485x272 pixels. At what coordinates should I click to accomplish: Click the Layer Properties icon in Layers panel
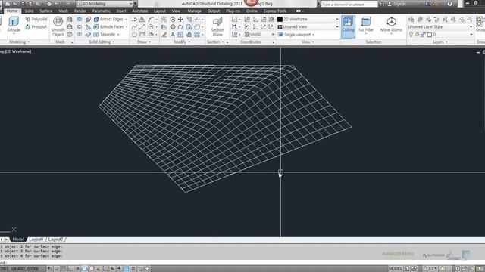(411, 19)
